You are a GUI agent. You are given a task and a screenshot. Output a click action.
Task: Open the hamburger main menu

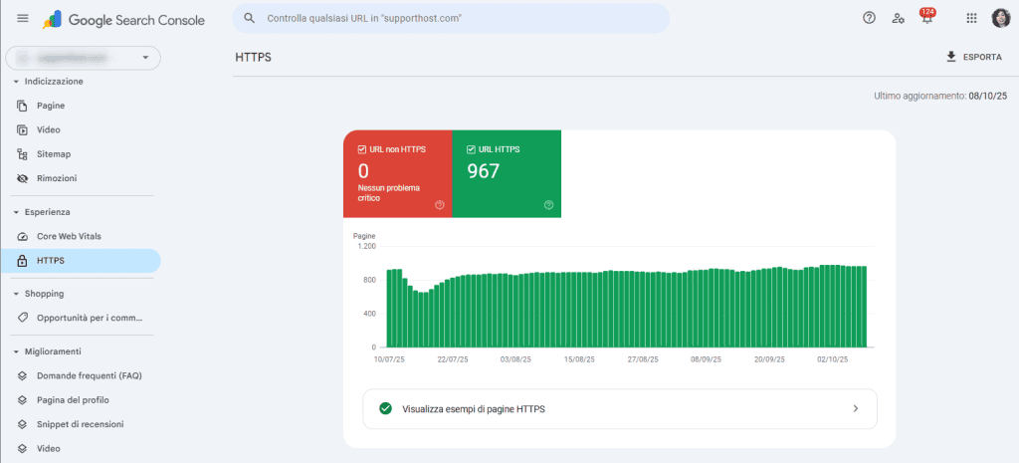point(23,18)
